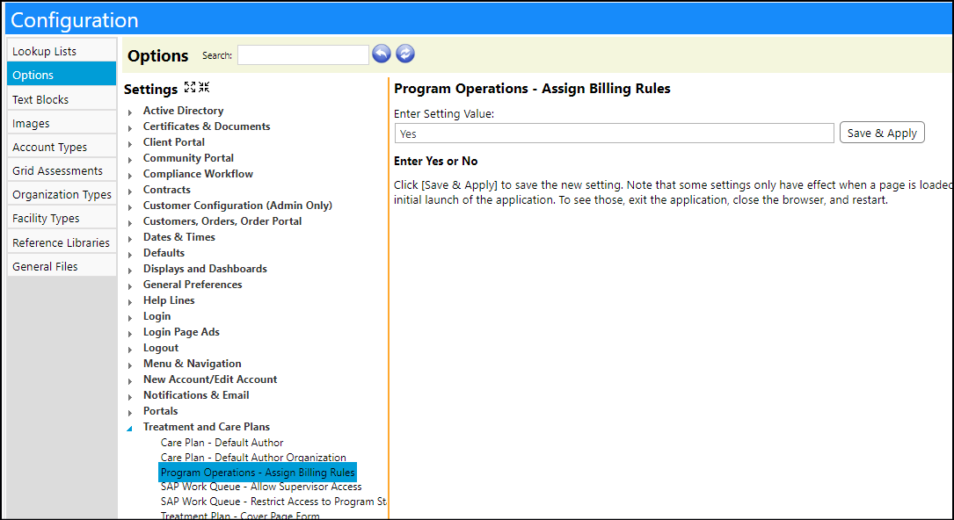
Task: Click the Save & Apply button
Action: point(882,133)
